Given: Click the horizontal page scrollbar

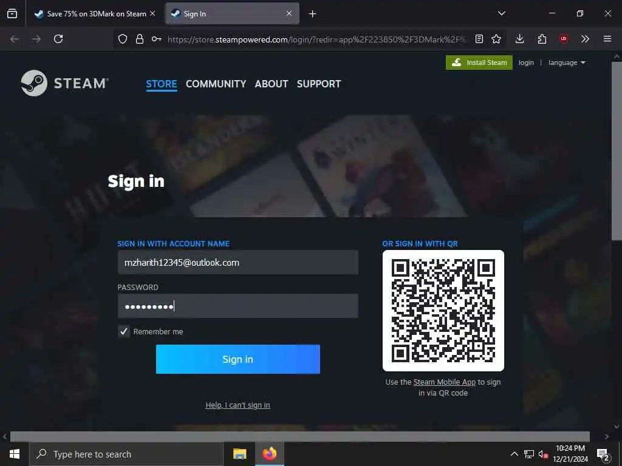Looking at the screenshot, I should [x=300, y=436].
